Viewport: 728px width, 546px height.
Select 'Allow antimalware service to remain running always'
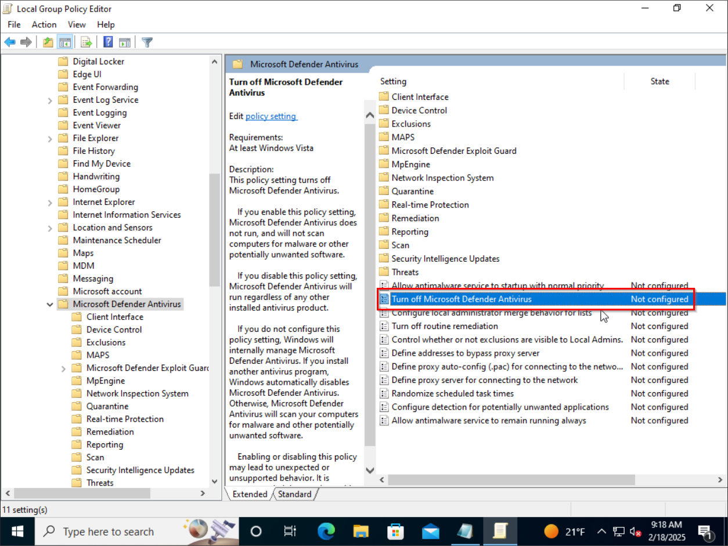[489, 421]
